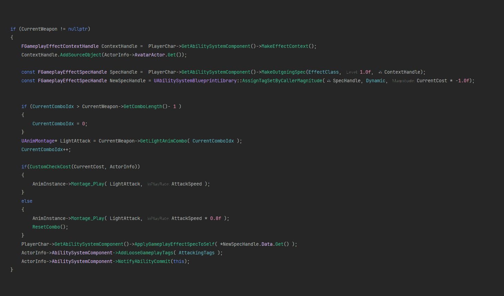Click on UAbilitySystemBlueprintLibrary class name
The image size is (504, 296).
pos(195,81)
